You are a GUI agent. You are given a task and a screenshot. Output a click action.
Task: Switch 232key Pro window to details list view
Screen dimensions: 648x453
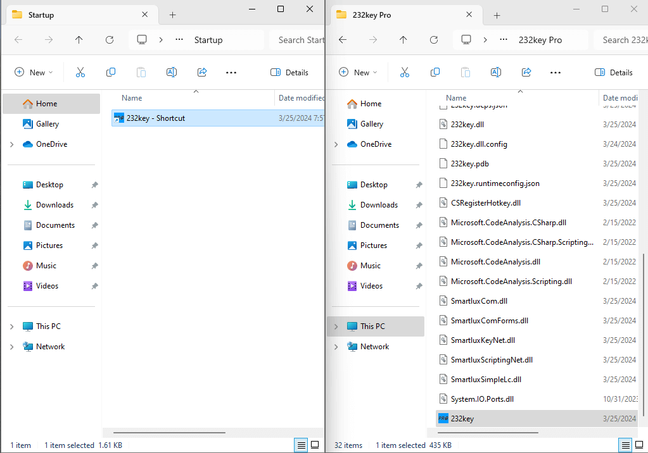click(626, 445)
